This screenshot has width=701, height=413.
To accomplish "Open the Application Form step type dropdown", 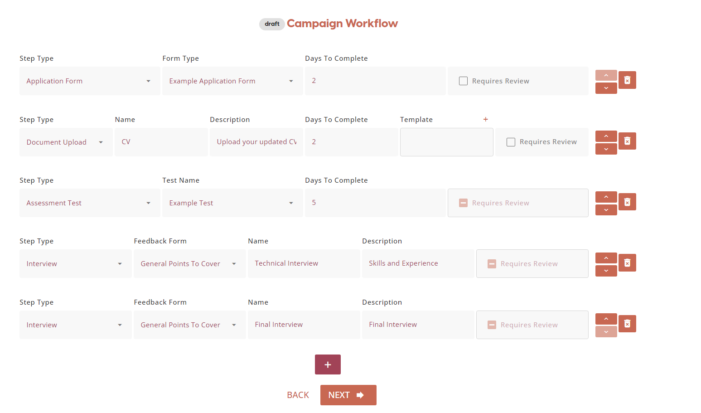I will (89, 81).
